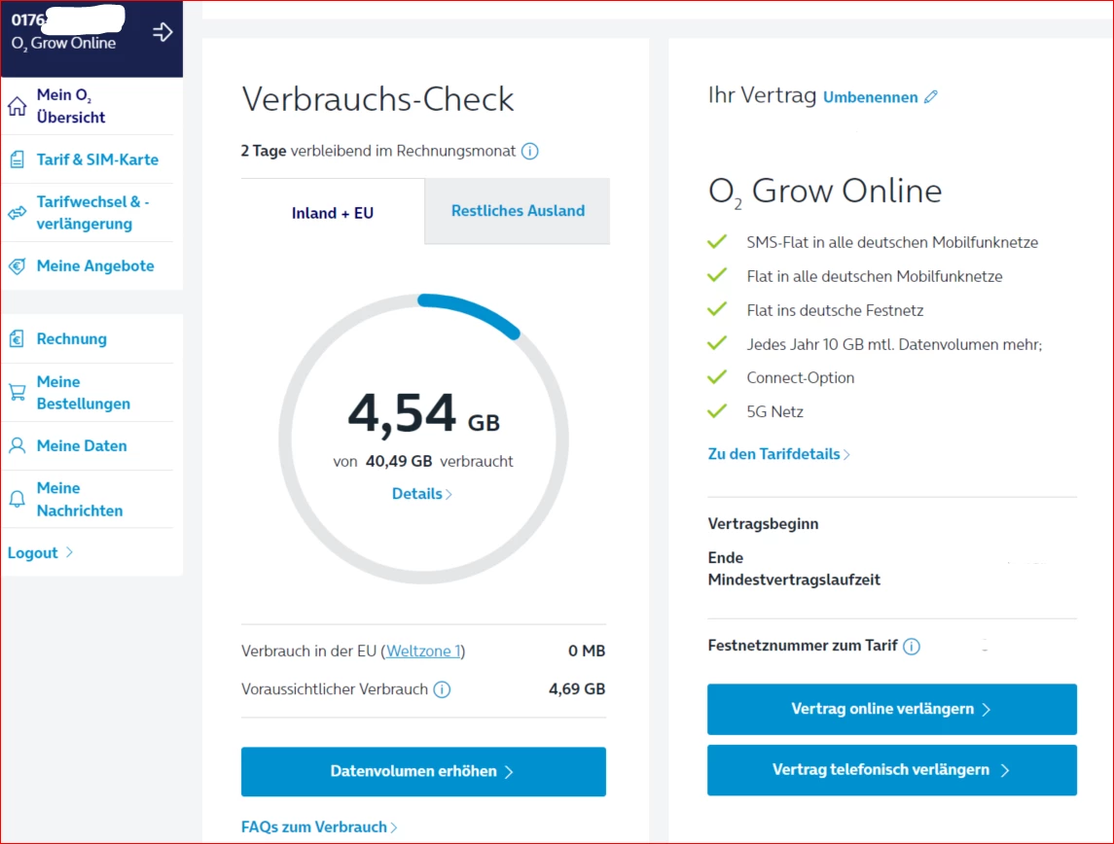Click the 0 MB EU usage value

click(586, 651)
